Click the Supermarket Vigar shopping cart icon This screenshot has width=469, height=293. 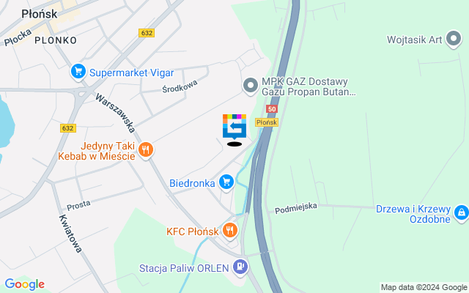78,72
